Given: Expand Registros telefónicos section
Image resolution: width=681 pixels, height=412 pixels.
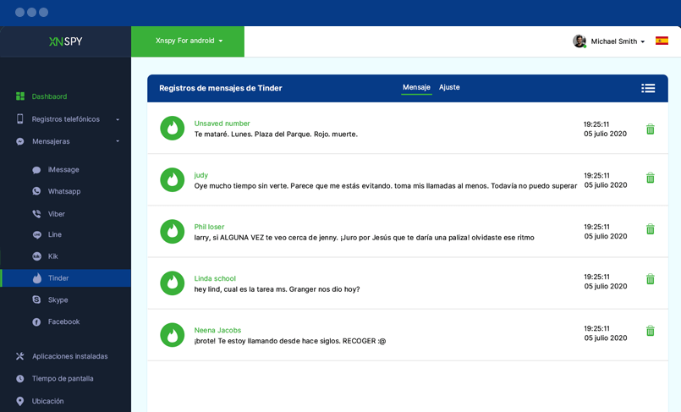Looking at the screenshot, I should tap(66, 119).
